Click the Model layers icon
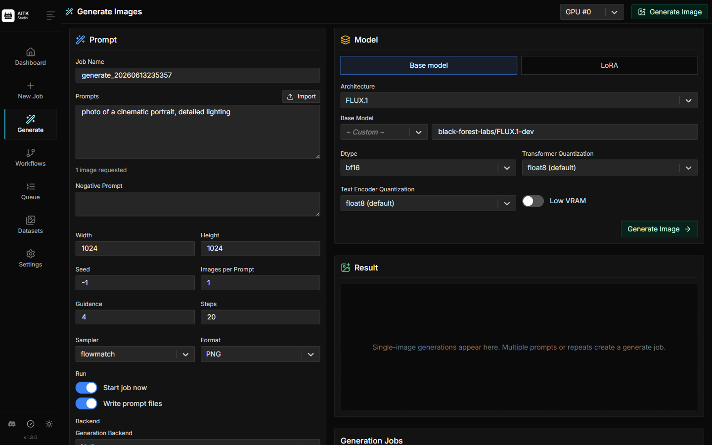The image size is (712, 445). (346, 40)
